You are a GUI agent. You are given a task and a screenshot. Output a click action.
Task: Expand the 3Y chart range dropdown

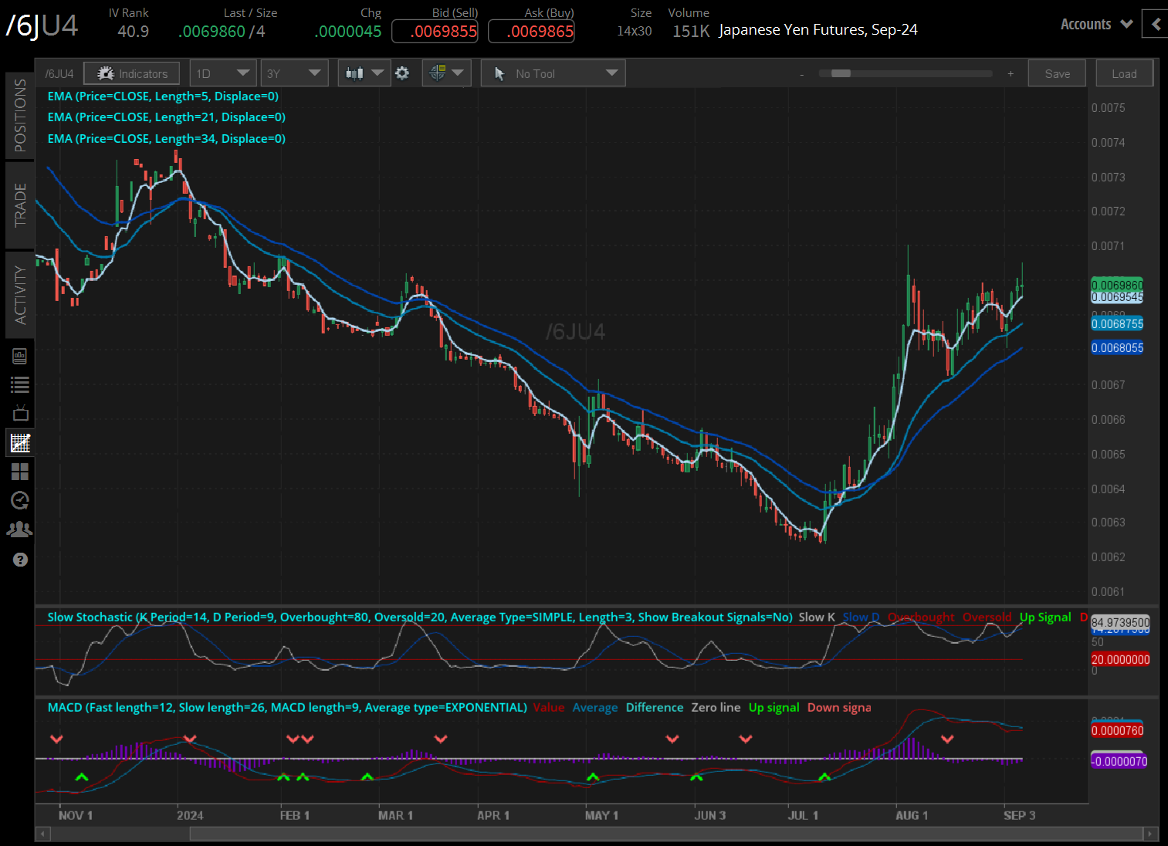(294, 73)
